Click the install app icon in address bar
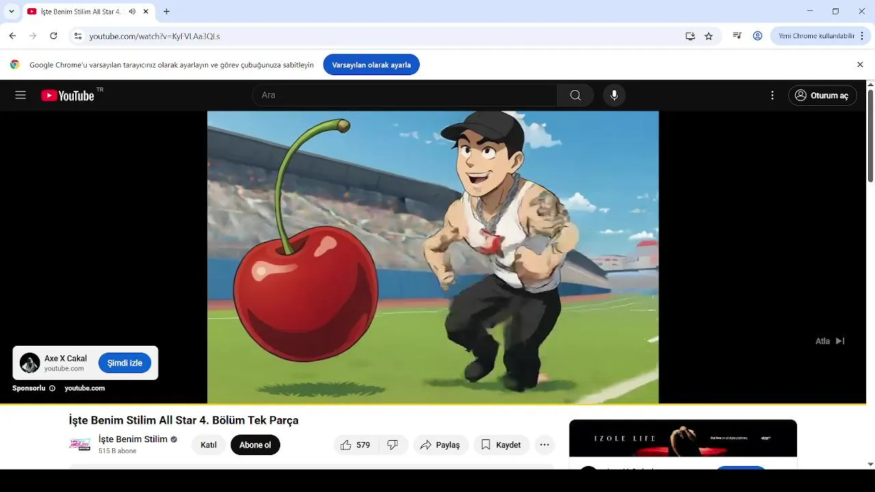Image resolution: width=875 pixels, height=492 pixels. [690, 36]
